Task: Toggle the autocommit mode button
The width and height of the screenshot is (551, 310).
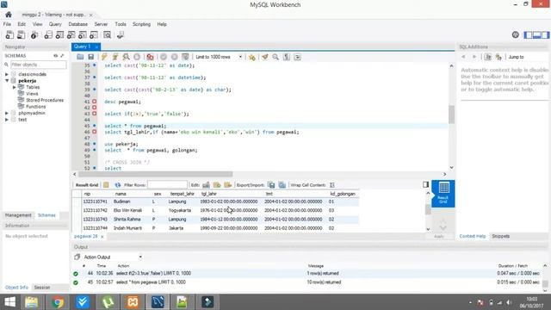Action: point(185,57)
